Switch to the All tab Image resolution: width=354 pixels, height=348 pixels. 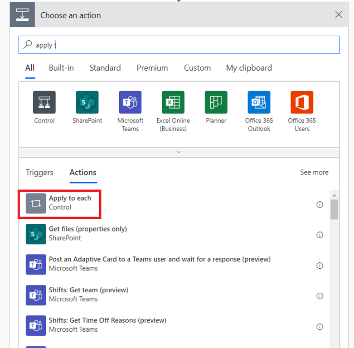30,68
